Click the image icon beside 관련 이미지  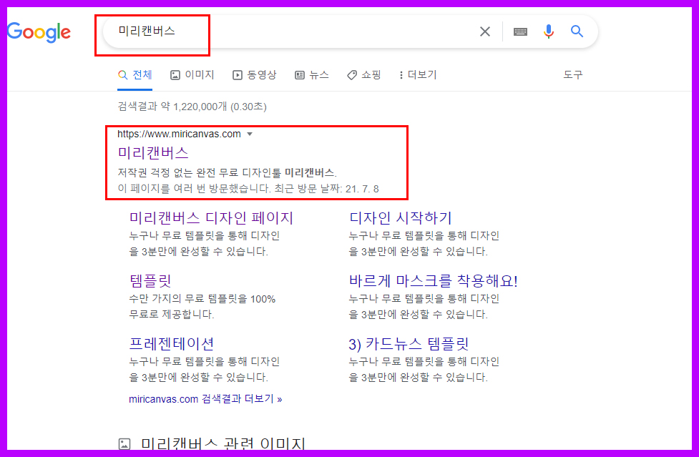coord(124,443)
